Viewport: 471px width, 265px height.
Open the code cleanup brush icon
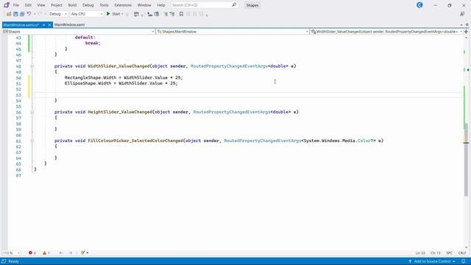click(83, 252)
